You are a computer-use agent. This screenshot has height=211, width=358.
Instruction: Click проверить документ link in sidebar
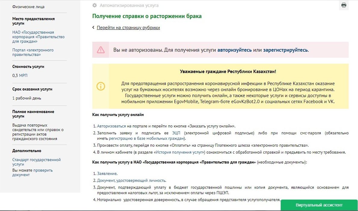42,170
